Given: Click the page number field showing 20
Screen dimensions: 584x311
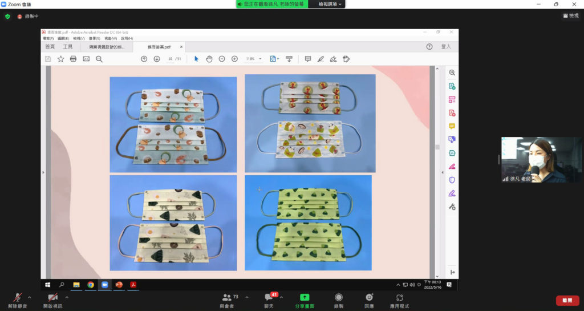Looking at the screenshot, I should [170, 59].
